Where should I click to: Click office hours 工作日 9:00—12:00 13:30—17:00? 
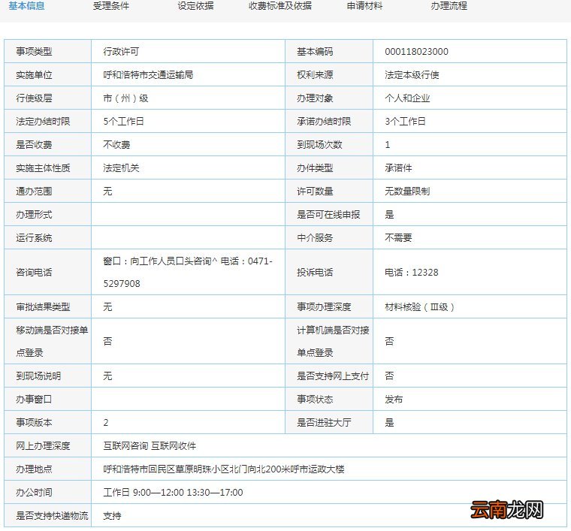173,493
